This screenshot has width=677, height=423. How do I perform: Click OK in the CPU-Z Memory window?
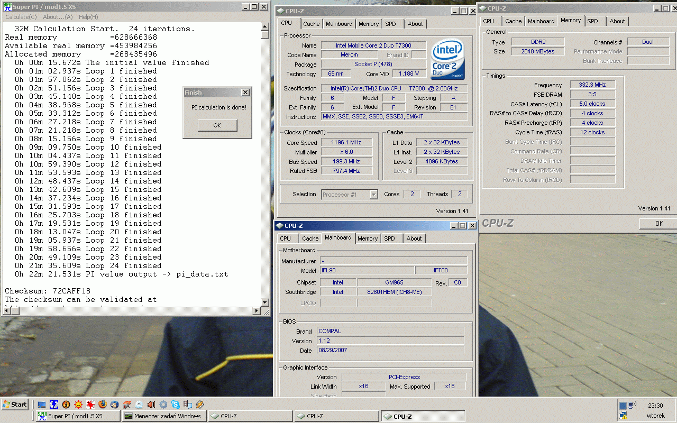tap(658, 224)
